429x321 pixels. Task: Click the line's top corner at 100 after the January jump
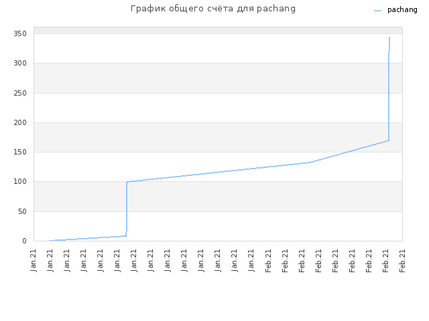127,182
